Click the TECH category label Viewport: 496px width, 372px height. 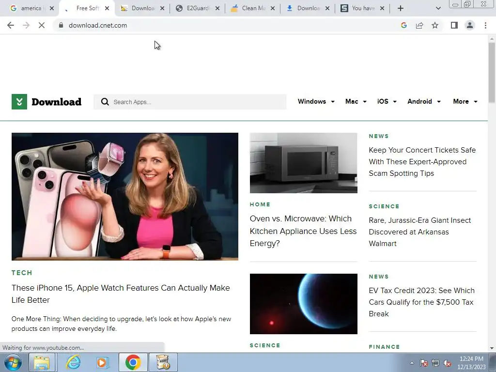point(22,273)
